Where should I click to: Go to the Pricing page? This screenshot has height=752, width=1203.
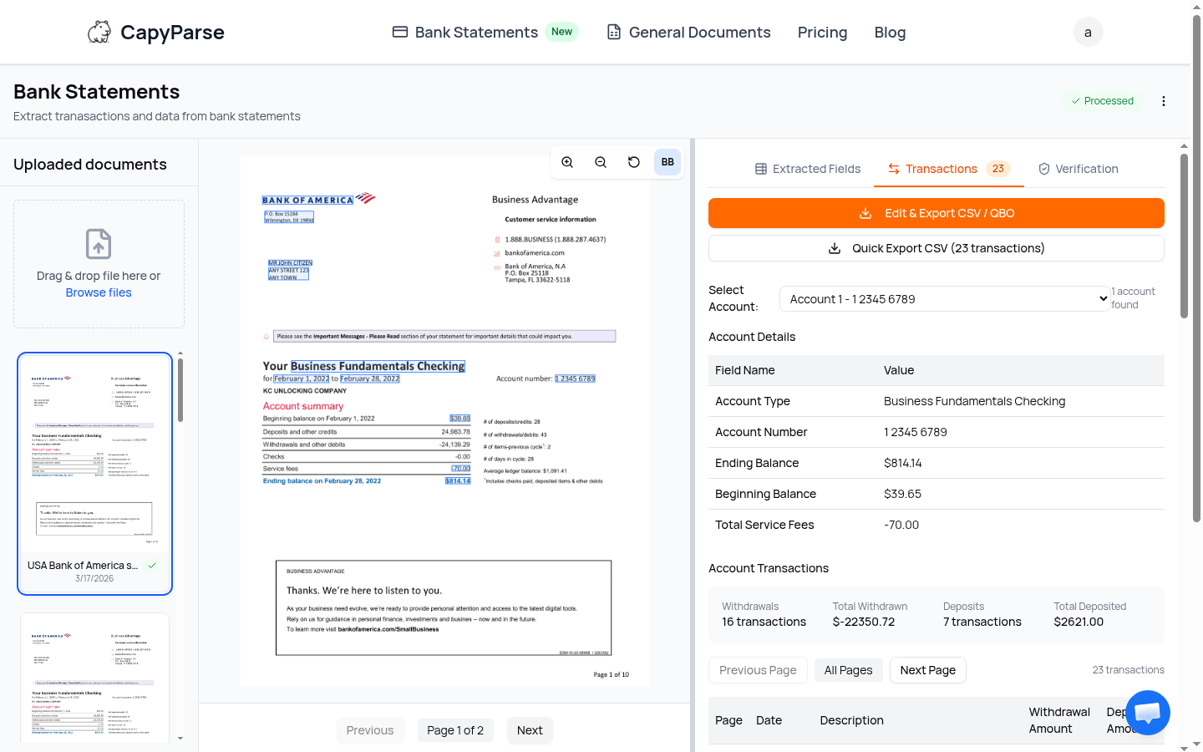tap(822, 32)
